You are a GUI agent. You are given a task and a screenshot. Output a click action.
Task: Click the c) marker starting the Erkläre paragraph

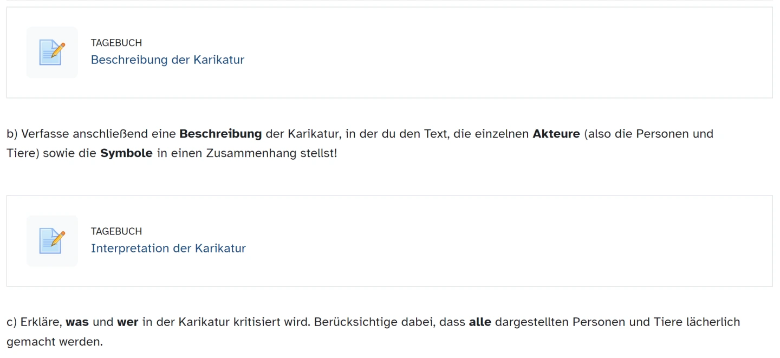(x=11, y=322)
